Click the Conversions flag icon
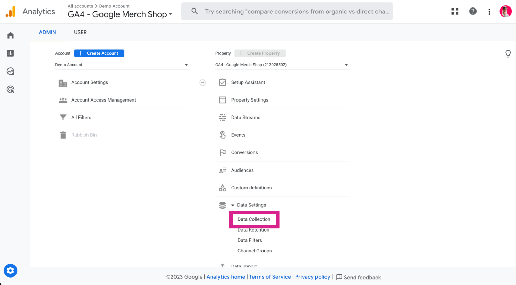The width and height of the screenshot is (516, 285). click(222, 152)
